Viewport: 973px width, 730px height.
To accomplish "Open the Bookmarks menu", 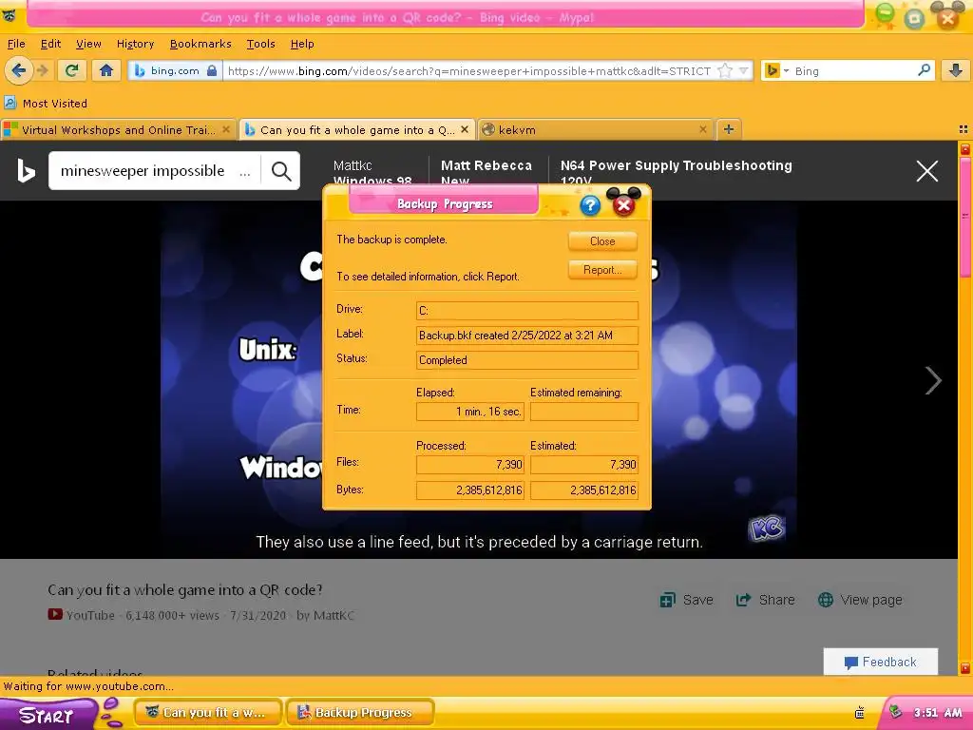I will coord(200,44).
